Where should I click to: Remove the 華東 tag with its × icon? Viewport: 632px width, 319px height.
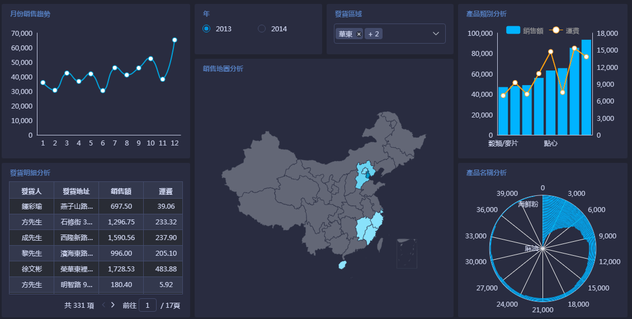pyautogui.click(x=359, y=34)
